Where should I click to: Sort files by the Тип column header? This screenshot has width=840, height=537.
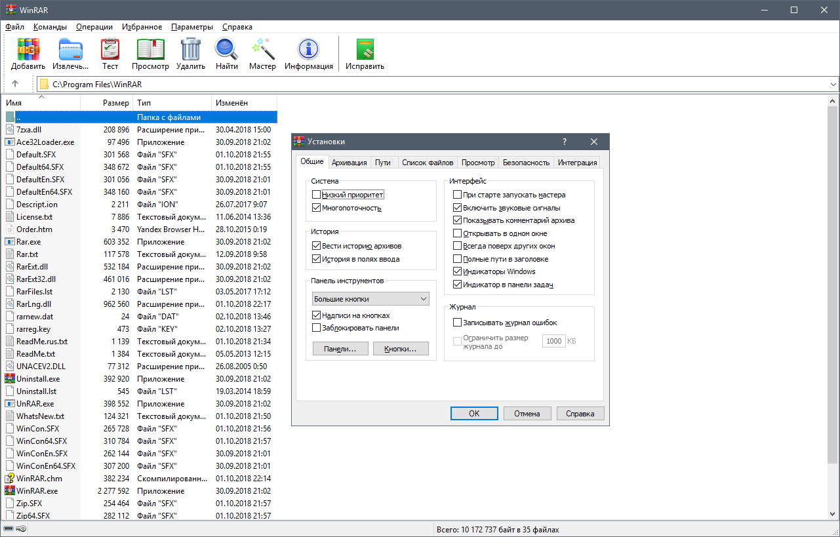[x=172, y=103]
